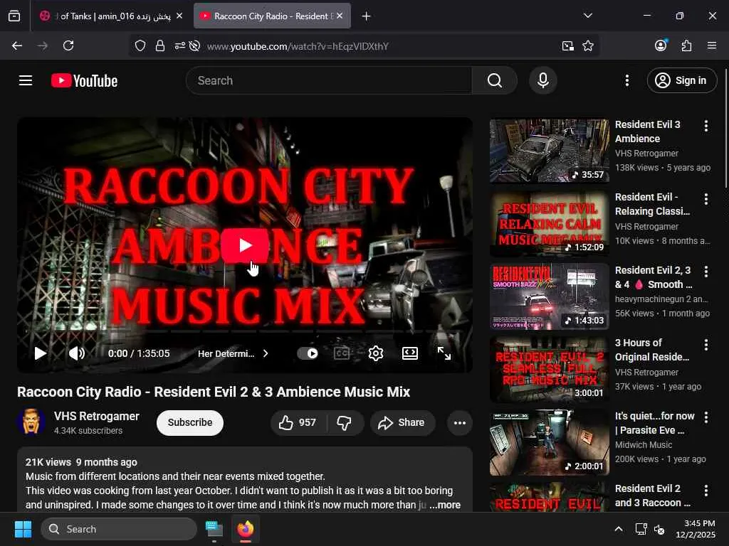729x546 pixels.
Task: Open Resident Evil Relaxing Classic video title
Action: coord(652,204)
